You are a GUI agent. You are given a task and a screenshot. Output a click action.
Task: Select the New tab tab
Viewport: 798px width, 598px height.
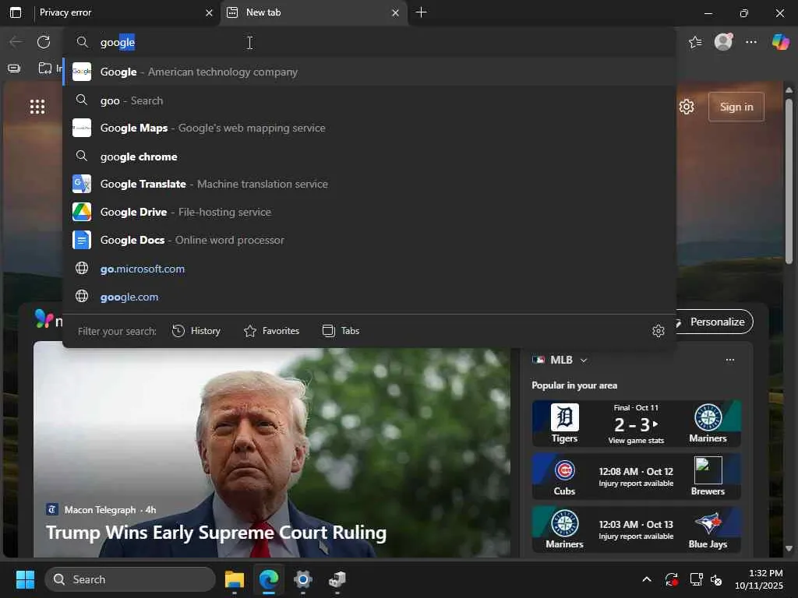(x=313, y=12)
